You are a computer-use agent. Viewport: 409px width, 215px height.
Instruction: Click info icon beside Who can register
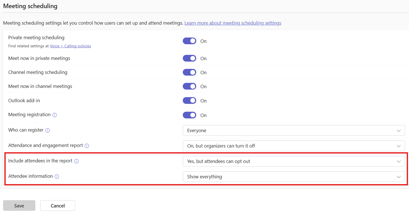tap(48, 130)
